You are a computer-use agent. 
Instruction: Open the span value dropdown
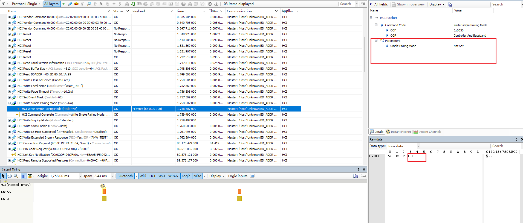point(112,176)
